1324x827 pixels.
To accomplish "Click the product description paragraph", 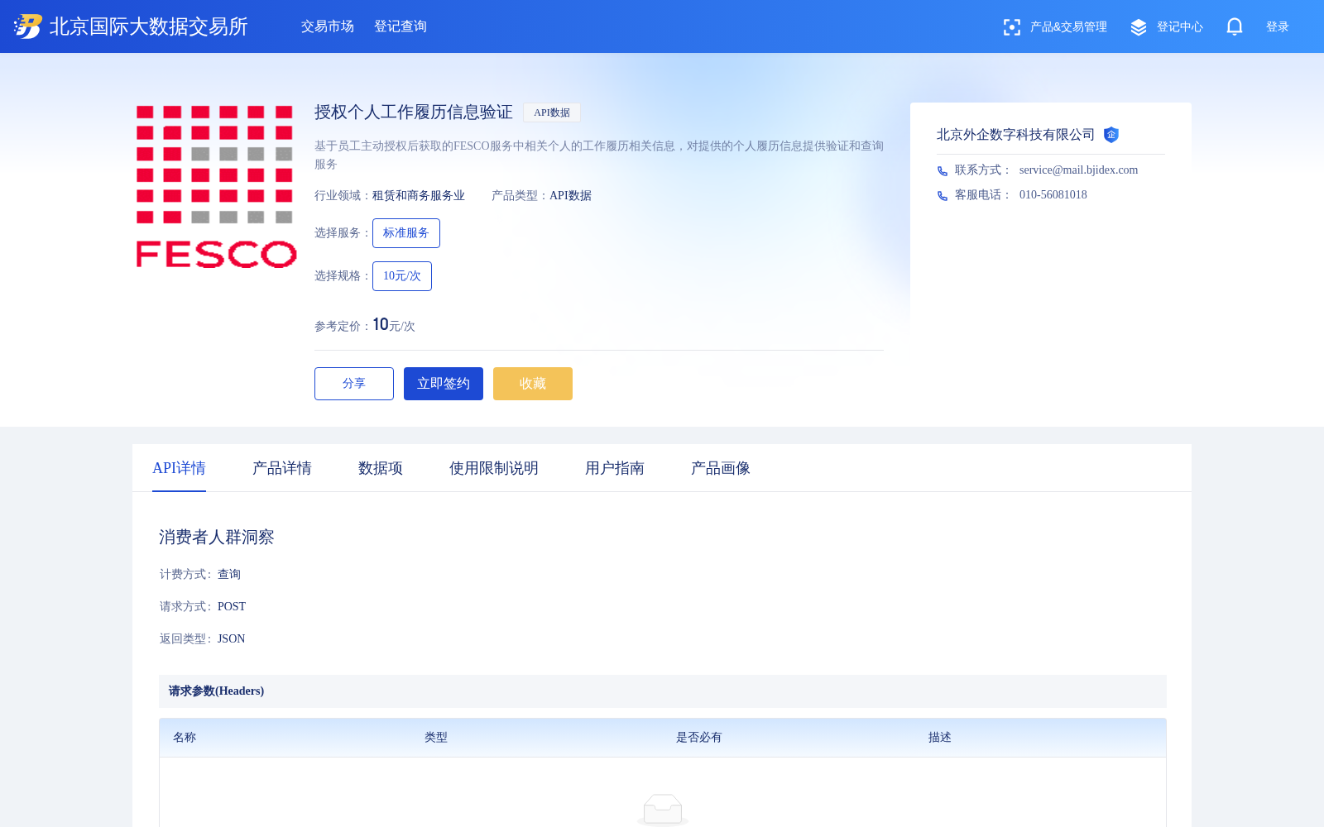I will coord(599,155).
